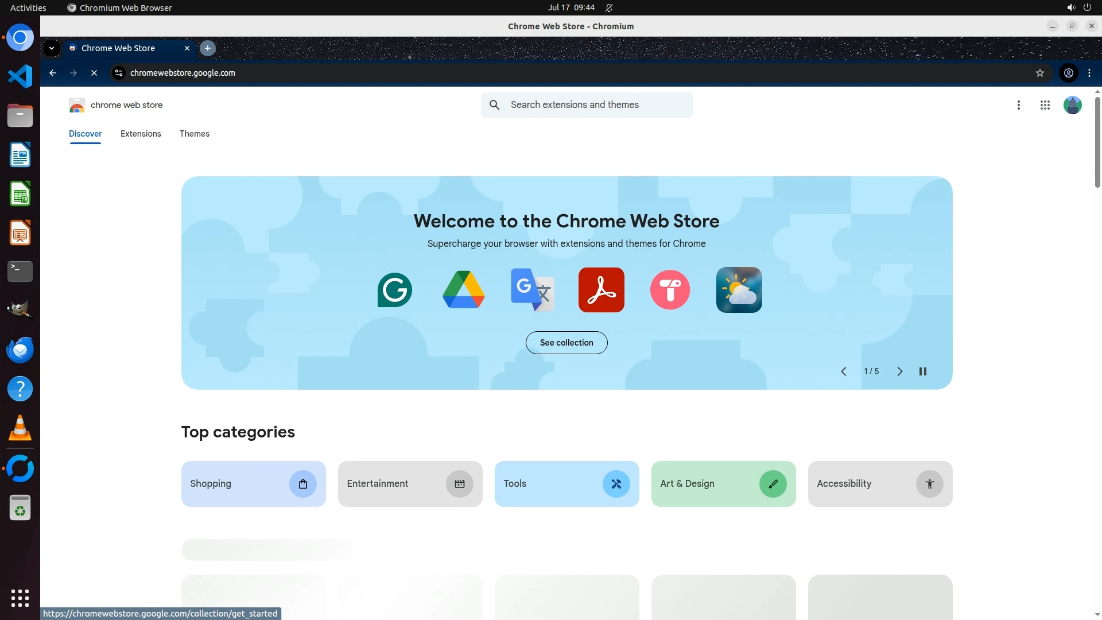This screenshot has height=620, width=1102.
Task: Switch to the Themes tab
Action: (x=194, y=134)
